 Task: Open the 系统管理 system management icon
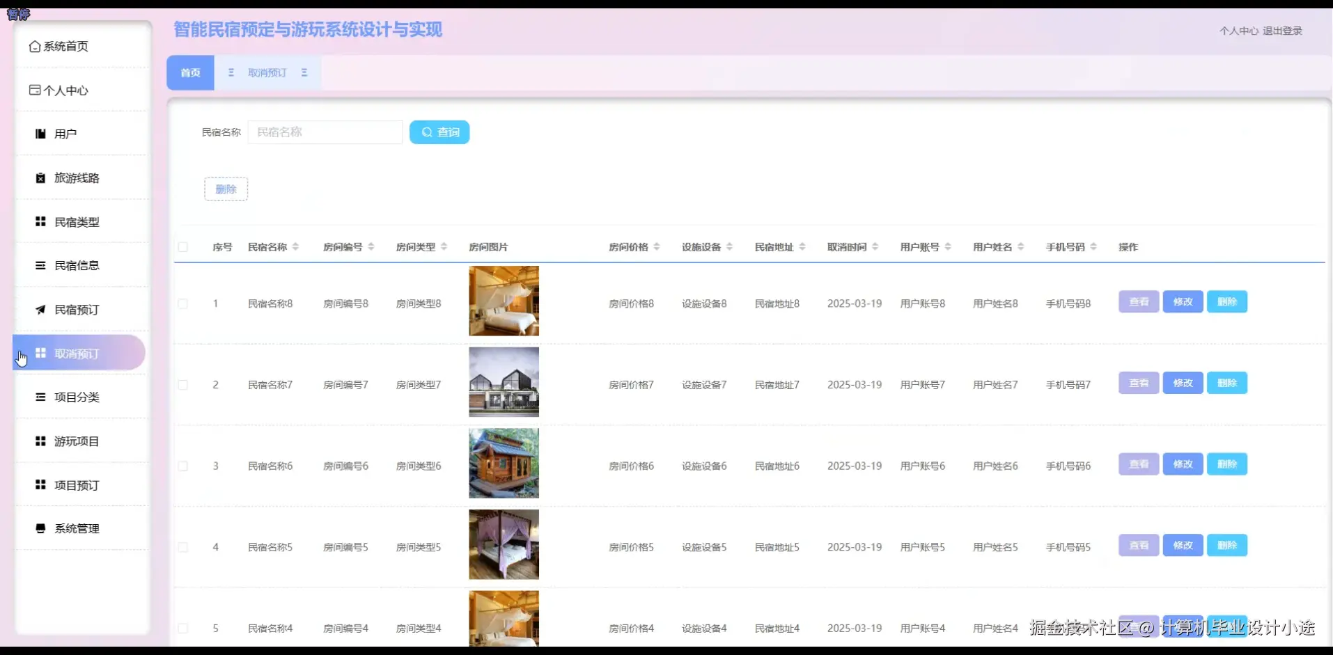(40, 528)
